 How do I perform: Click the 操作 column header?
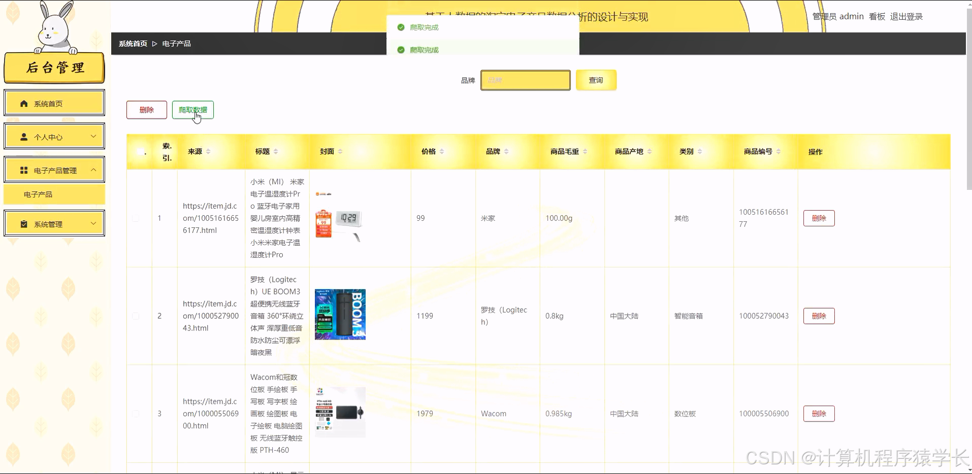point(816,152)
